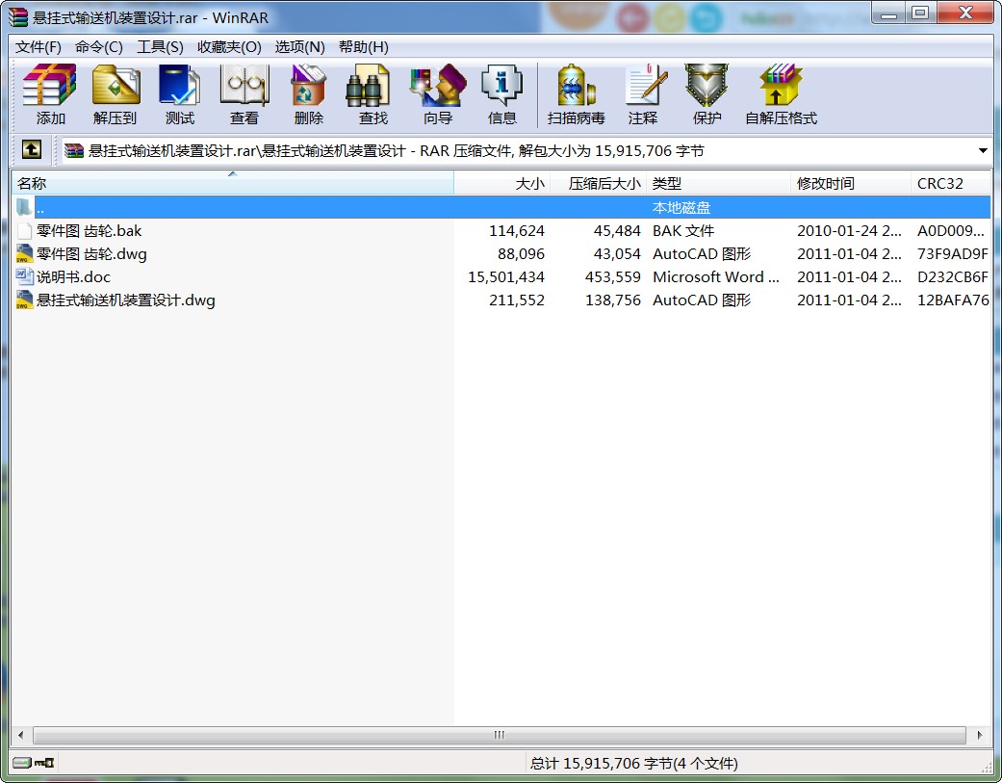This screenshot has height=783, width=1002.
Task: Click the DWG icon of 悬挂式输送机装置设计.dwg
Action: pos(24,300)
